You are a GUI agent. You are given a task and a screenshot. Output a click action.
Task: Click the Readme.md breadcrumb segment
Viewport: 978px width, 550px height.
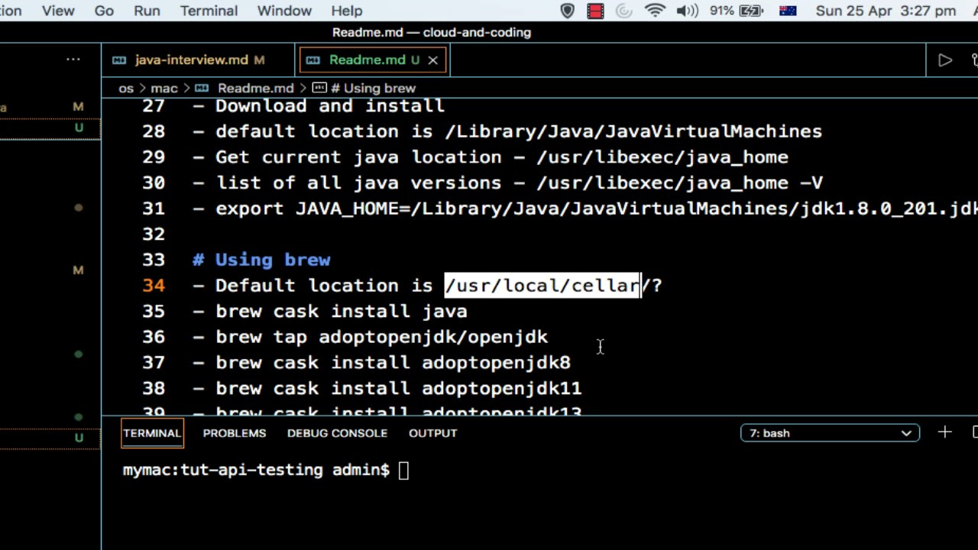(x=255, y=89)
